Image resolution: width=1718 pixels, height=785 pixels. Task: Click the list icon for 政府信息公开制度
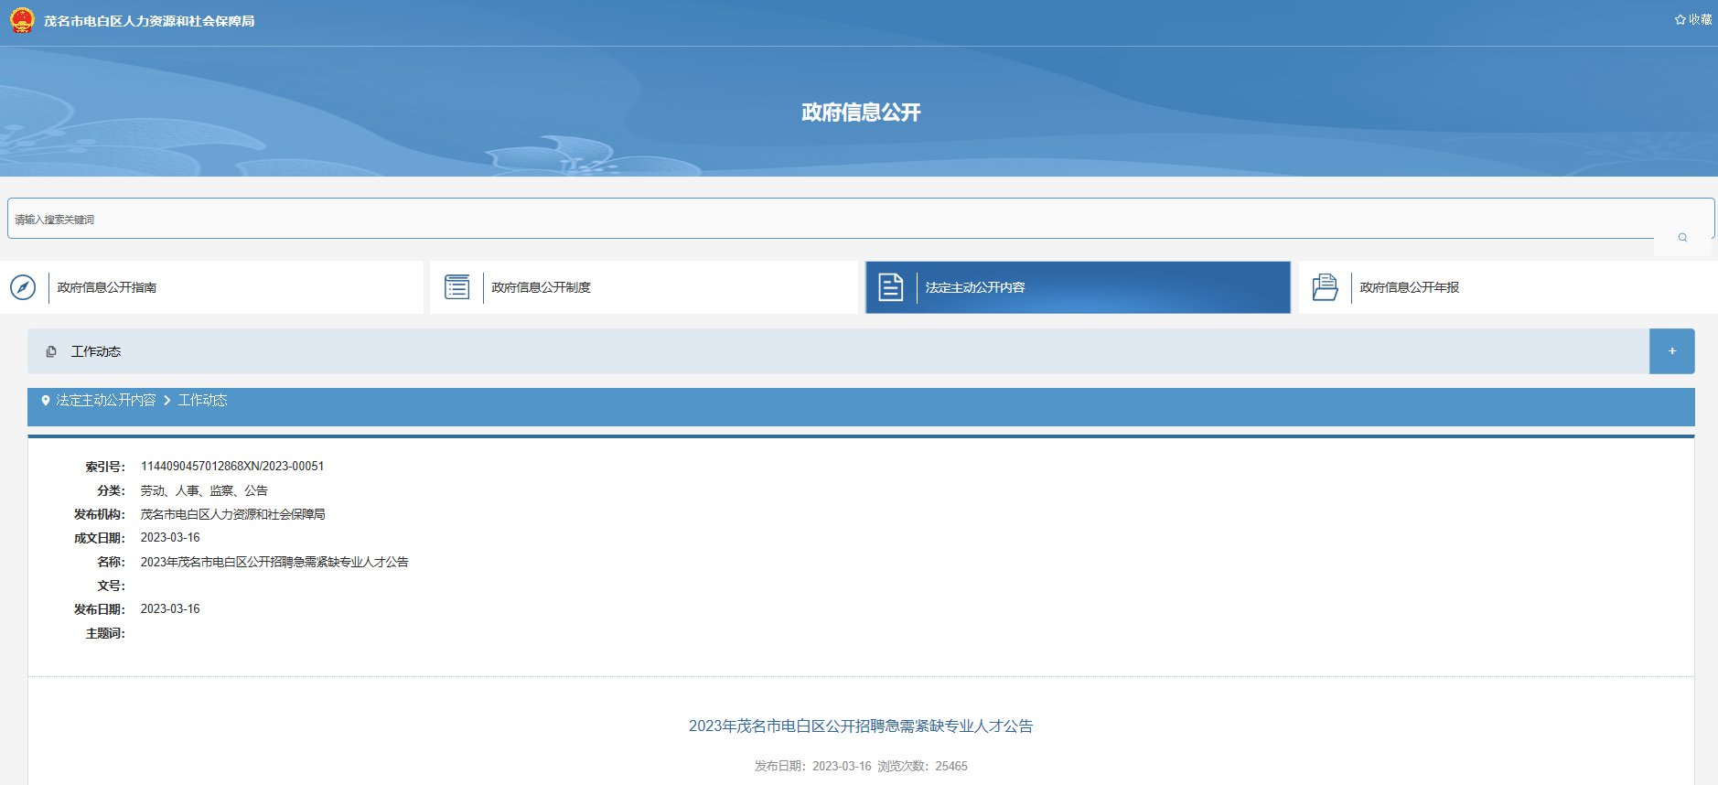tap(456, 287)
